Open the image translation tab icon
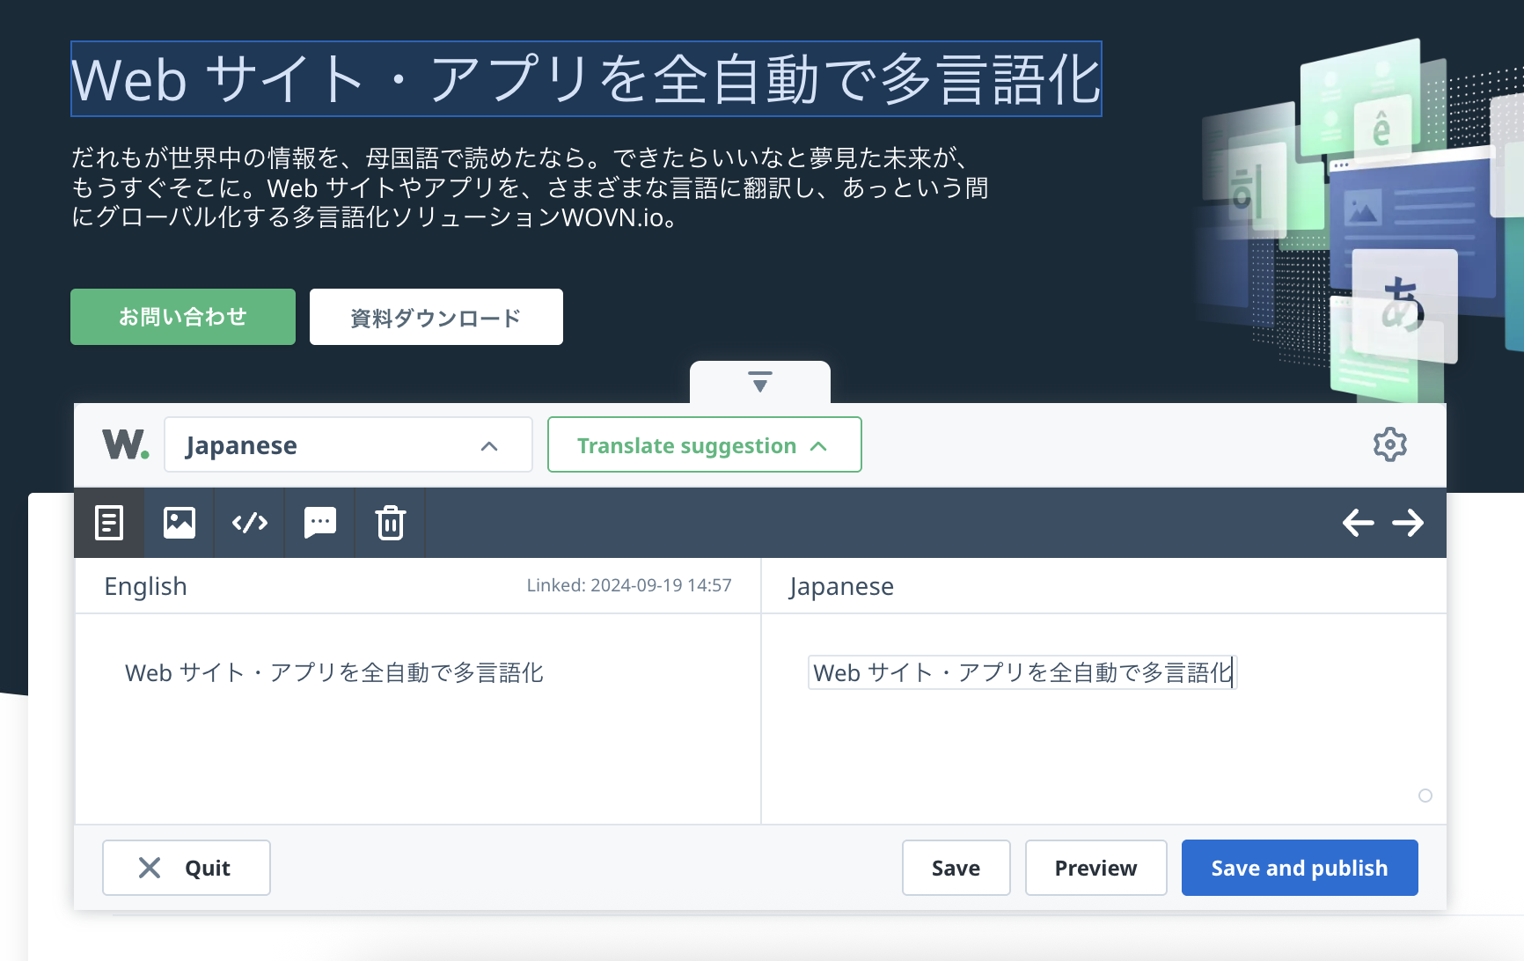This screenshot has height=961, width=1524. [180, 523]
